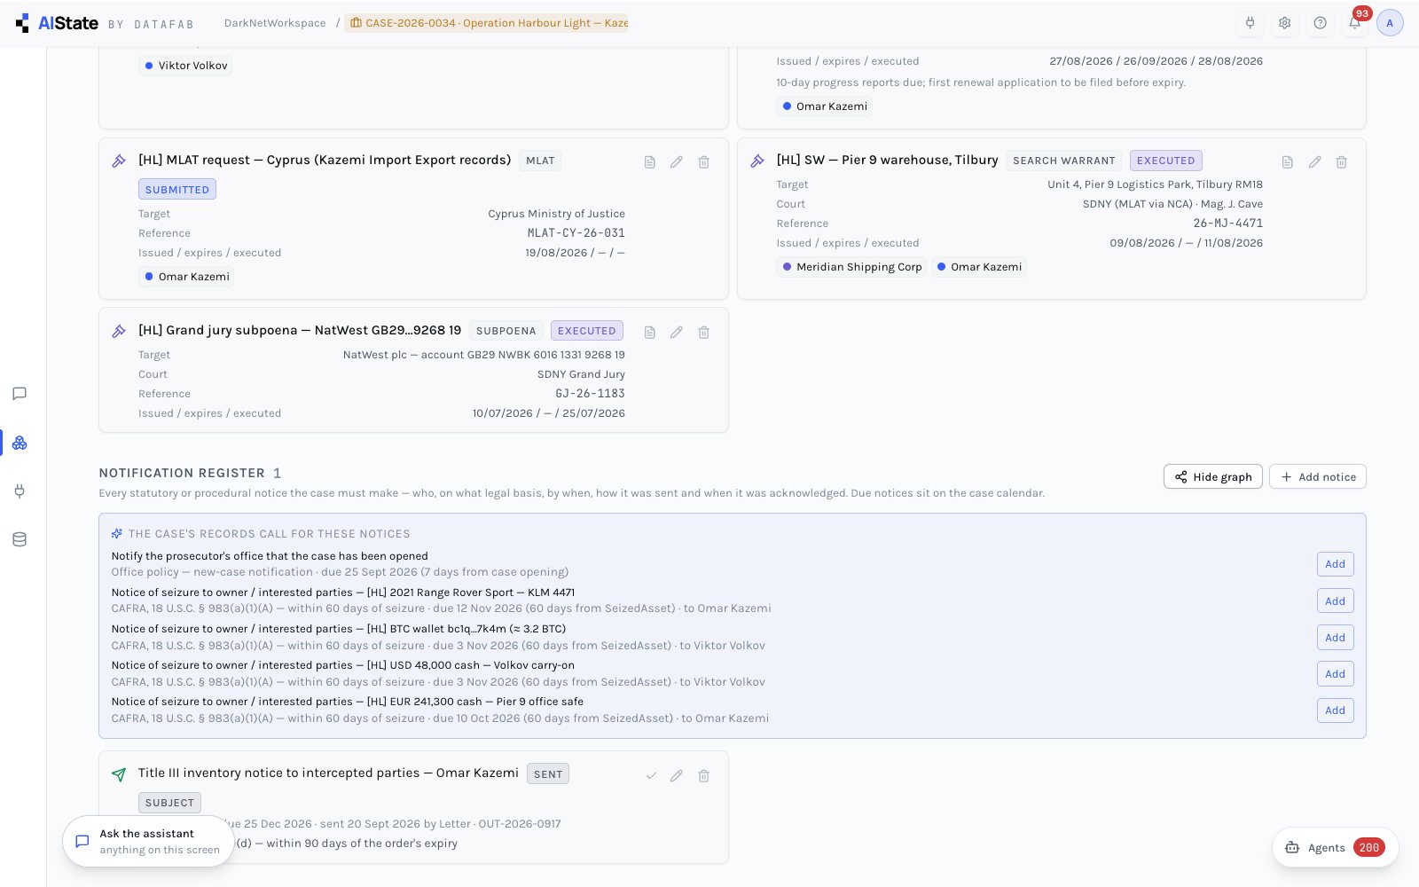Mark Title III inventory notice as acknowledged
Viewport: 1419px width, 887px height.
click(651, 775)
